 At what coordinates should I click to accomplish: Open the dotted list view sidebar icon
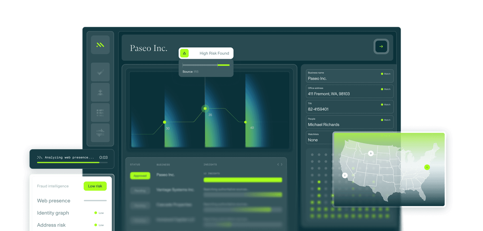click(x=100, y=112)
